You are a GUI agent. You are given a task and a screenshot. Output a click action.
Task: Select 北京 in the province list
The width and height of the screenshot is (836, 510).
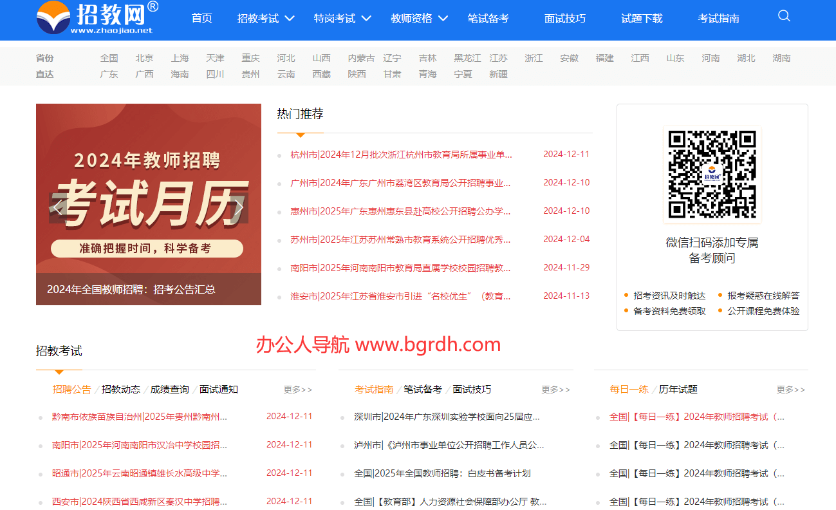click(x=144, y=58)
